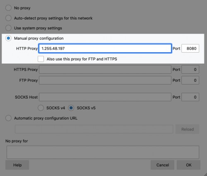207x176 pixels.
Task: Click the FTP Proxy address field
Action: tap(105, 80)
